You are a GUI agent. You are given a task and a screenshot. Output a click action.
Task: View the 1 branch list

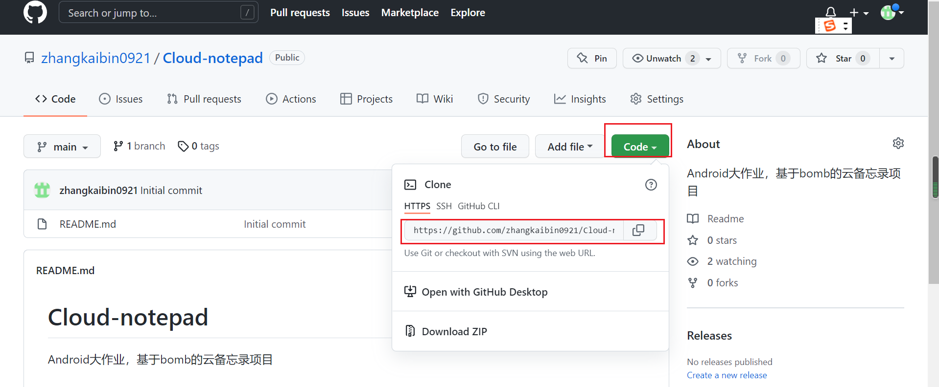(x=139, y=146)
